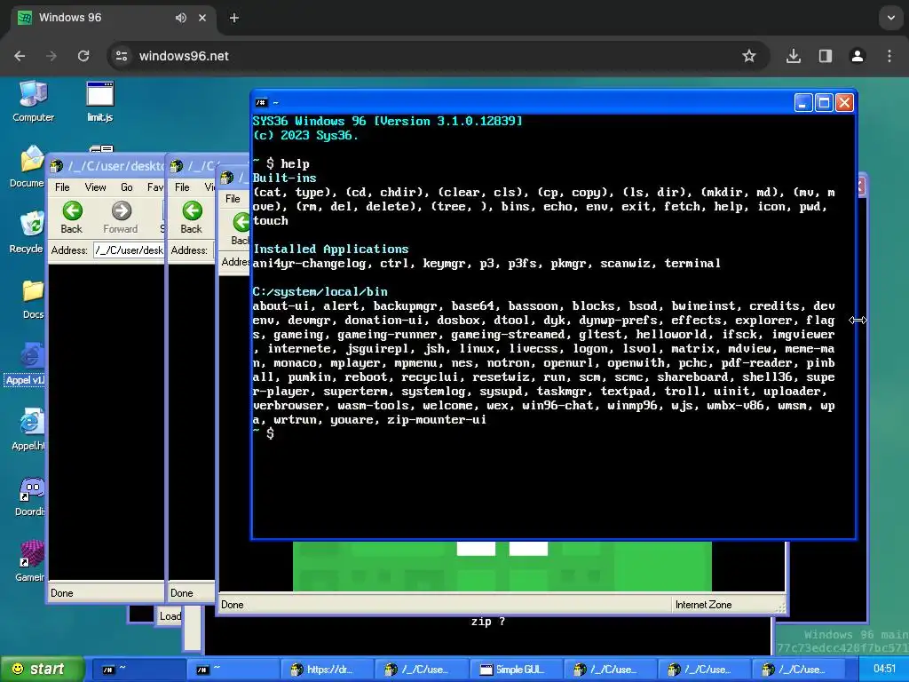Viewport: 909px width, 682px height.
Task: Open the Chrome three-dot menu
Action: [889, 56]
